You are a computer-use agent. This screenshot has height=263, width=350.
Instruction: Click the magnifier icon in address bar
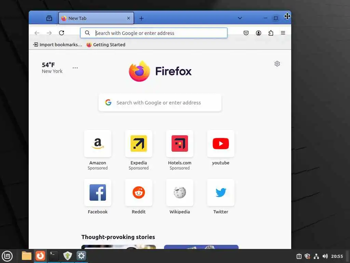pyautogui.click(x=87, y=33)
